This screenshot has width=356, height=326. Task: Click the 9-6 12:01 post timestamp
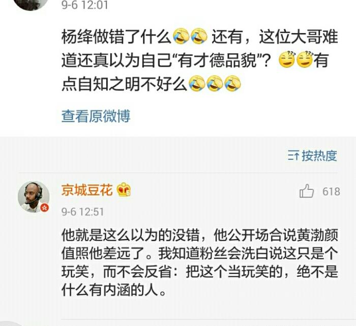[85, 5]
